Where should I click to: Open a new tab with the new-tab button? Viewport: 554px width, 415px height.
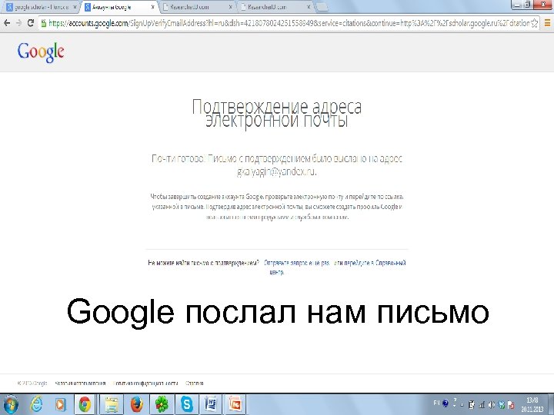321,7
